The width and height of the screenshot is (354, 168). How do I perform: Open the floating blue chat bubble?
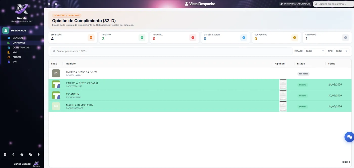pyautogui.click(x=349, y=137)
